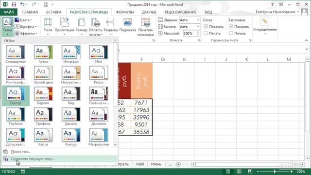311x175 pixels.
Task: Apply the Легкий дым theme
Action: [x=43, y=75]
